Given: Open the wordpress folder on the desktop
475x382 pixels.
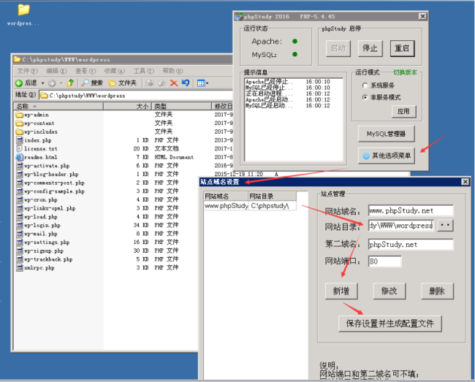Looking at the screenshot, I should tap(23, 10).
